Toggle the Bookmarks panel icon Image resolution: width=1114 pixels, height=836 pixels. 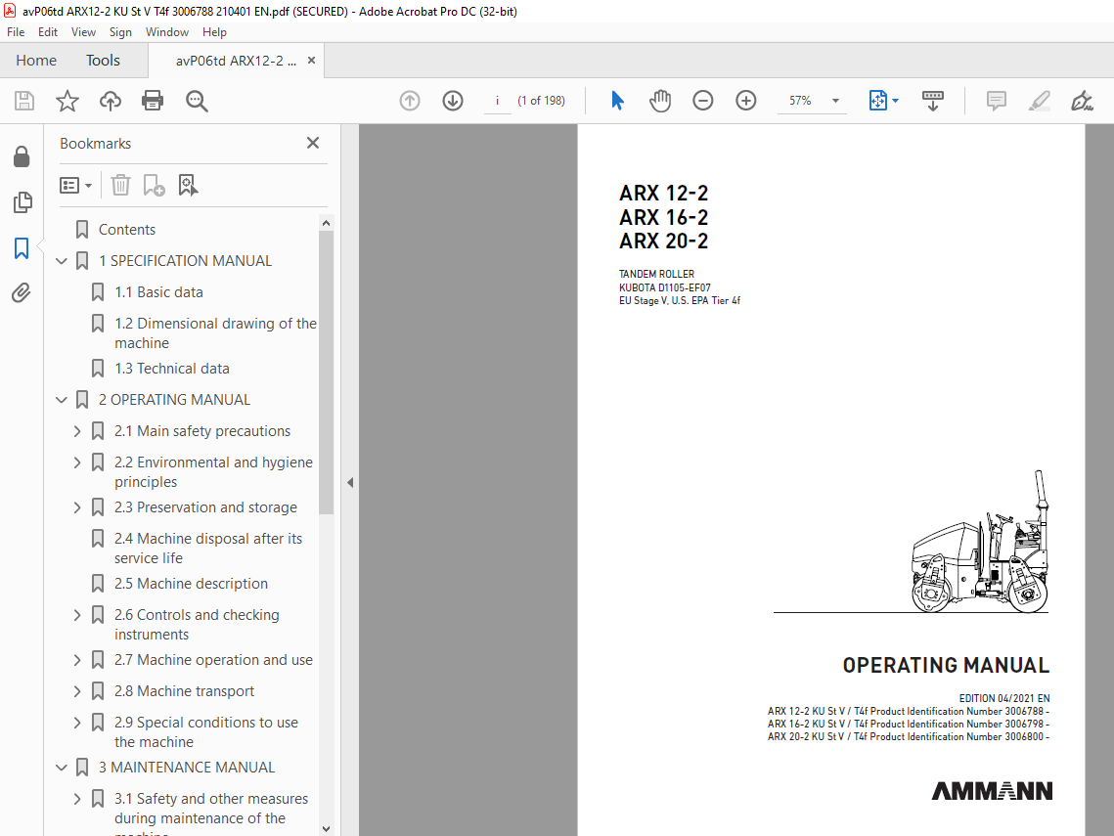click(22, 248)
